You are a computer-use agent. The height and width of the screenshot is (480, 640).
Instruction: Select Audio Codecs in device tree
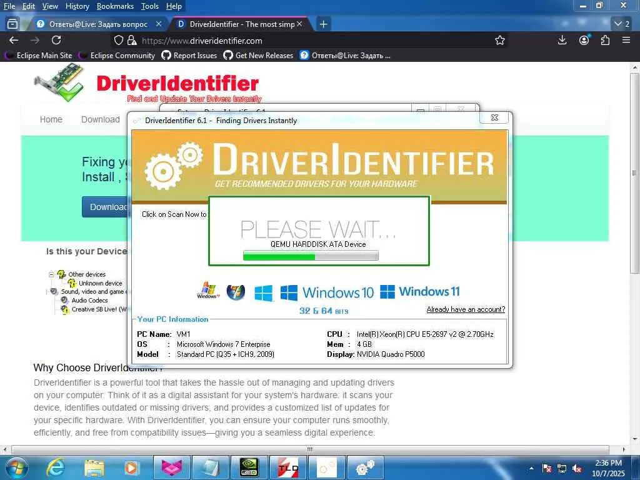click(x=90, y=301)
